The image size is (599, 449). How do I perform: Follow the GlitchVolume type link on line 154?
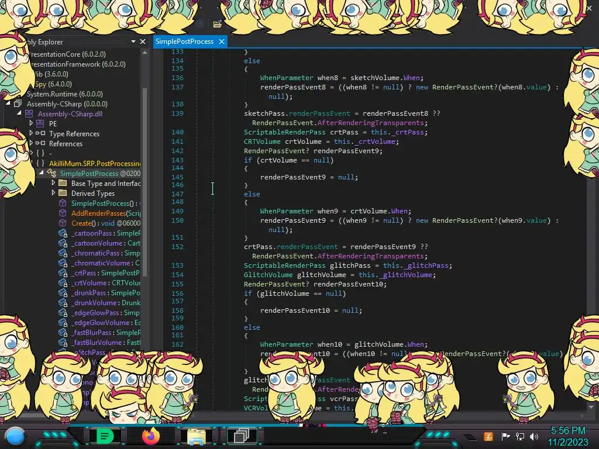coord(268,275)
